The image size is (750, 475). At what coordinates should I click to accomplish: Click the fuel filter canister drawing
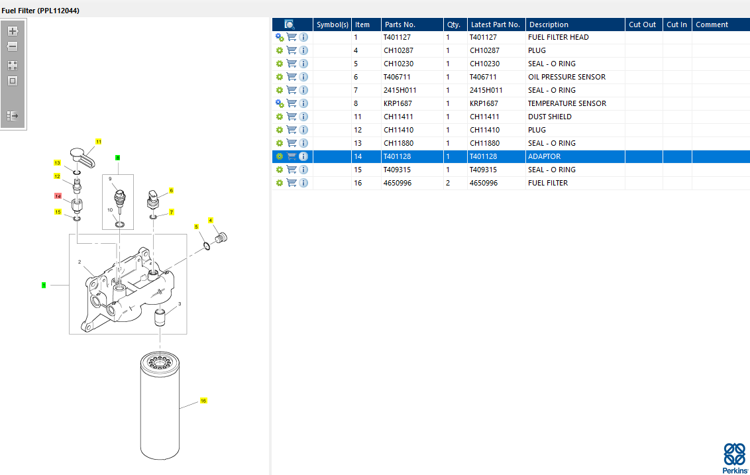click(x=160, y=405)
